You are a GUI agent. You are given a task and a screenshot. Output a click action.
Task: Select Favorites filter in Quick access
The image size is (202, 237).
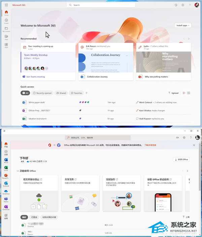pyautogui.click(x=76, y=93)
